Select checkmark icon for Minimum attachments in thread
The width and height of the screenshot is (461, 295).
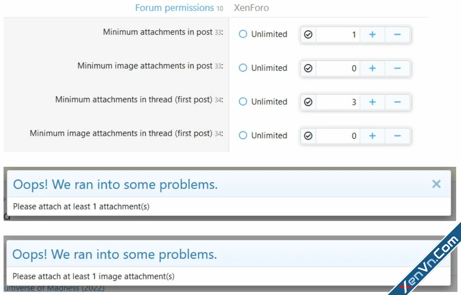click(x=308, y=102)
